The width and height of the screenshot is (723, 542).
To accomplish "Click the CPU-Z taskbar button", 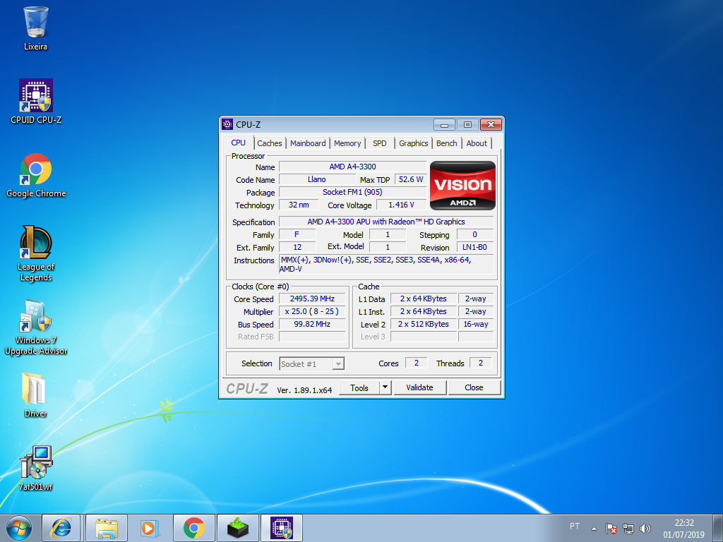I will pos(282,528).
